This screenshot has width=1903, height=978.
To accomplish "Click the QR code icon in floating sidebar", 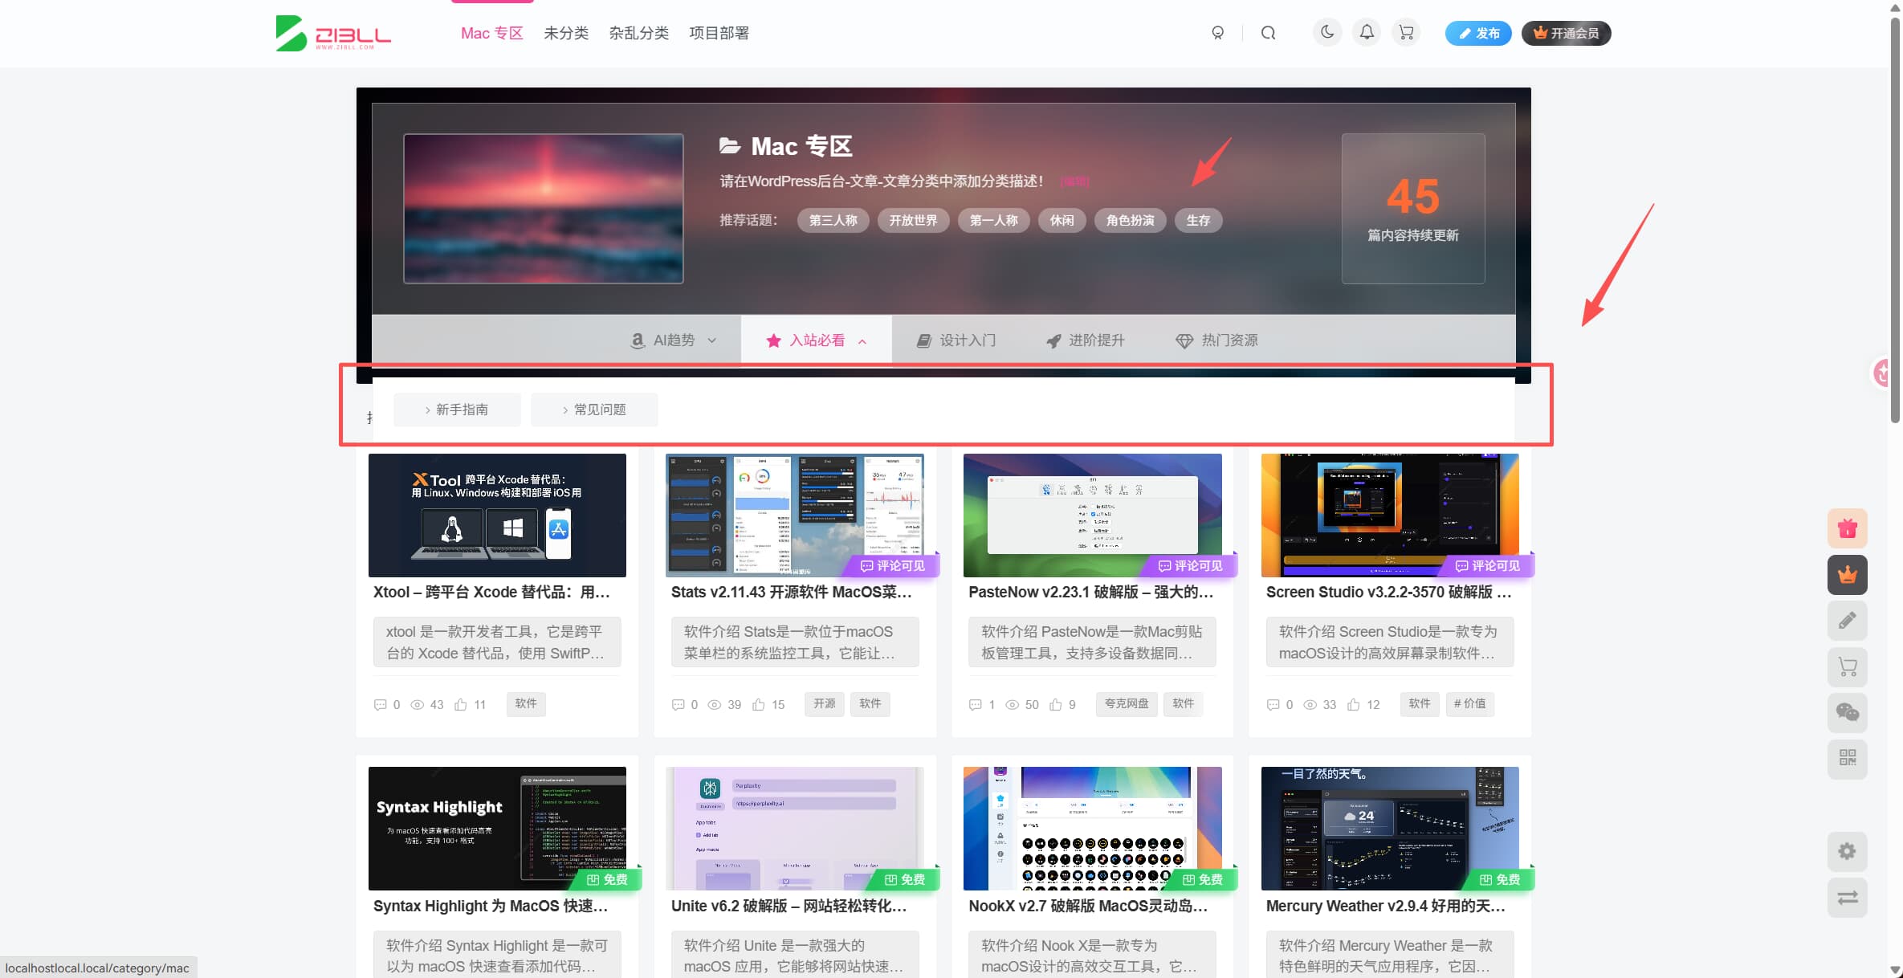I will click(1848, 758).
